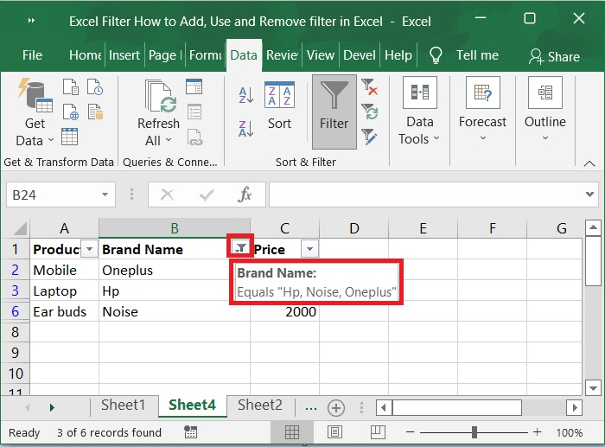
Task: Add a new sheet
Action: [x=336, y=407]
